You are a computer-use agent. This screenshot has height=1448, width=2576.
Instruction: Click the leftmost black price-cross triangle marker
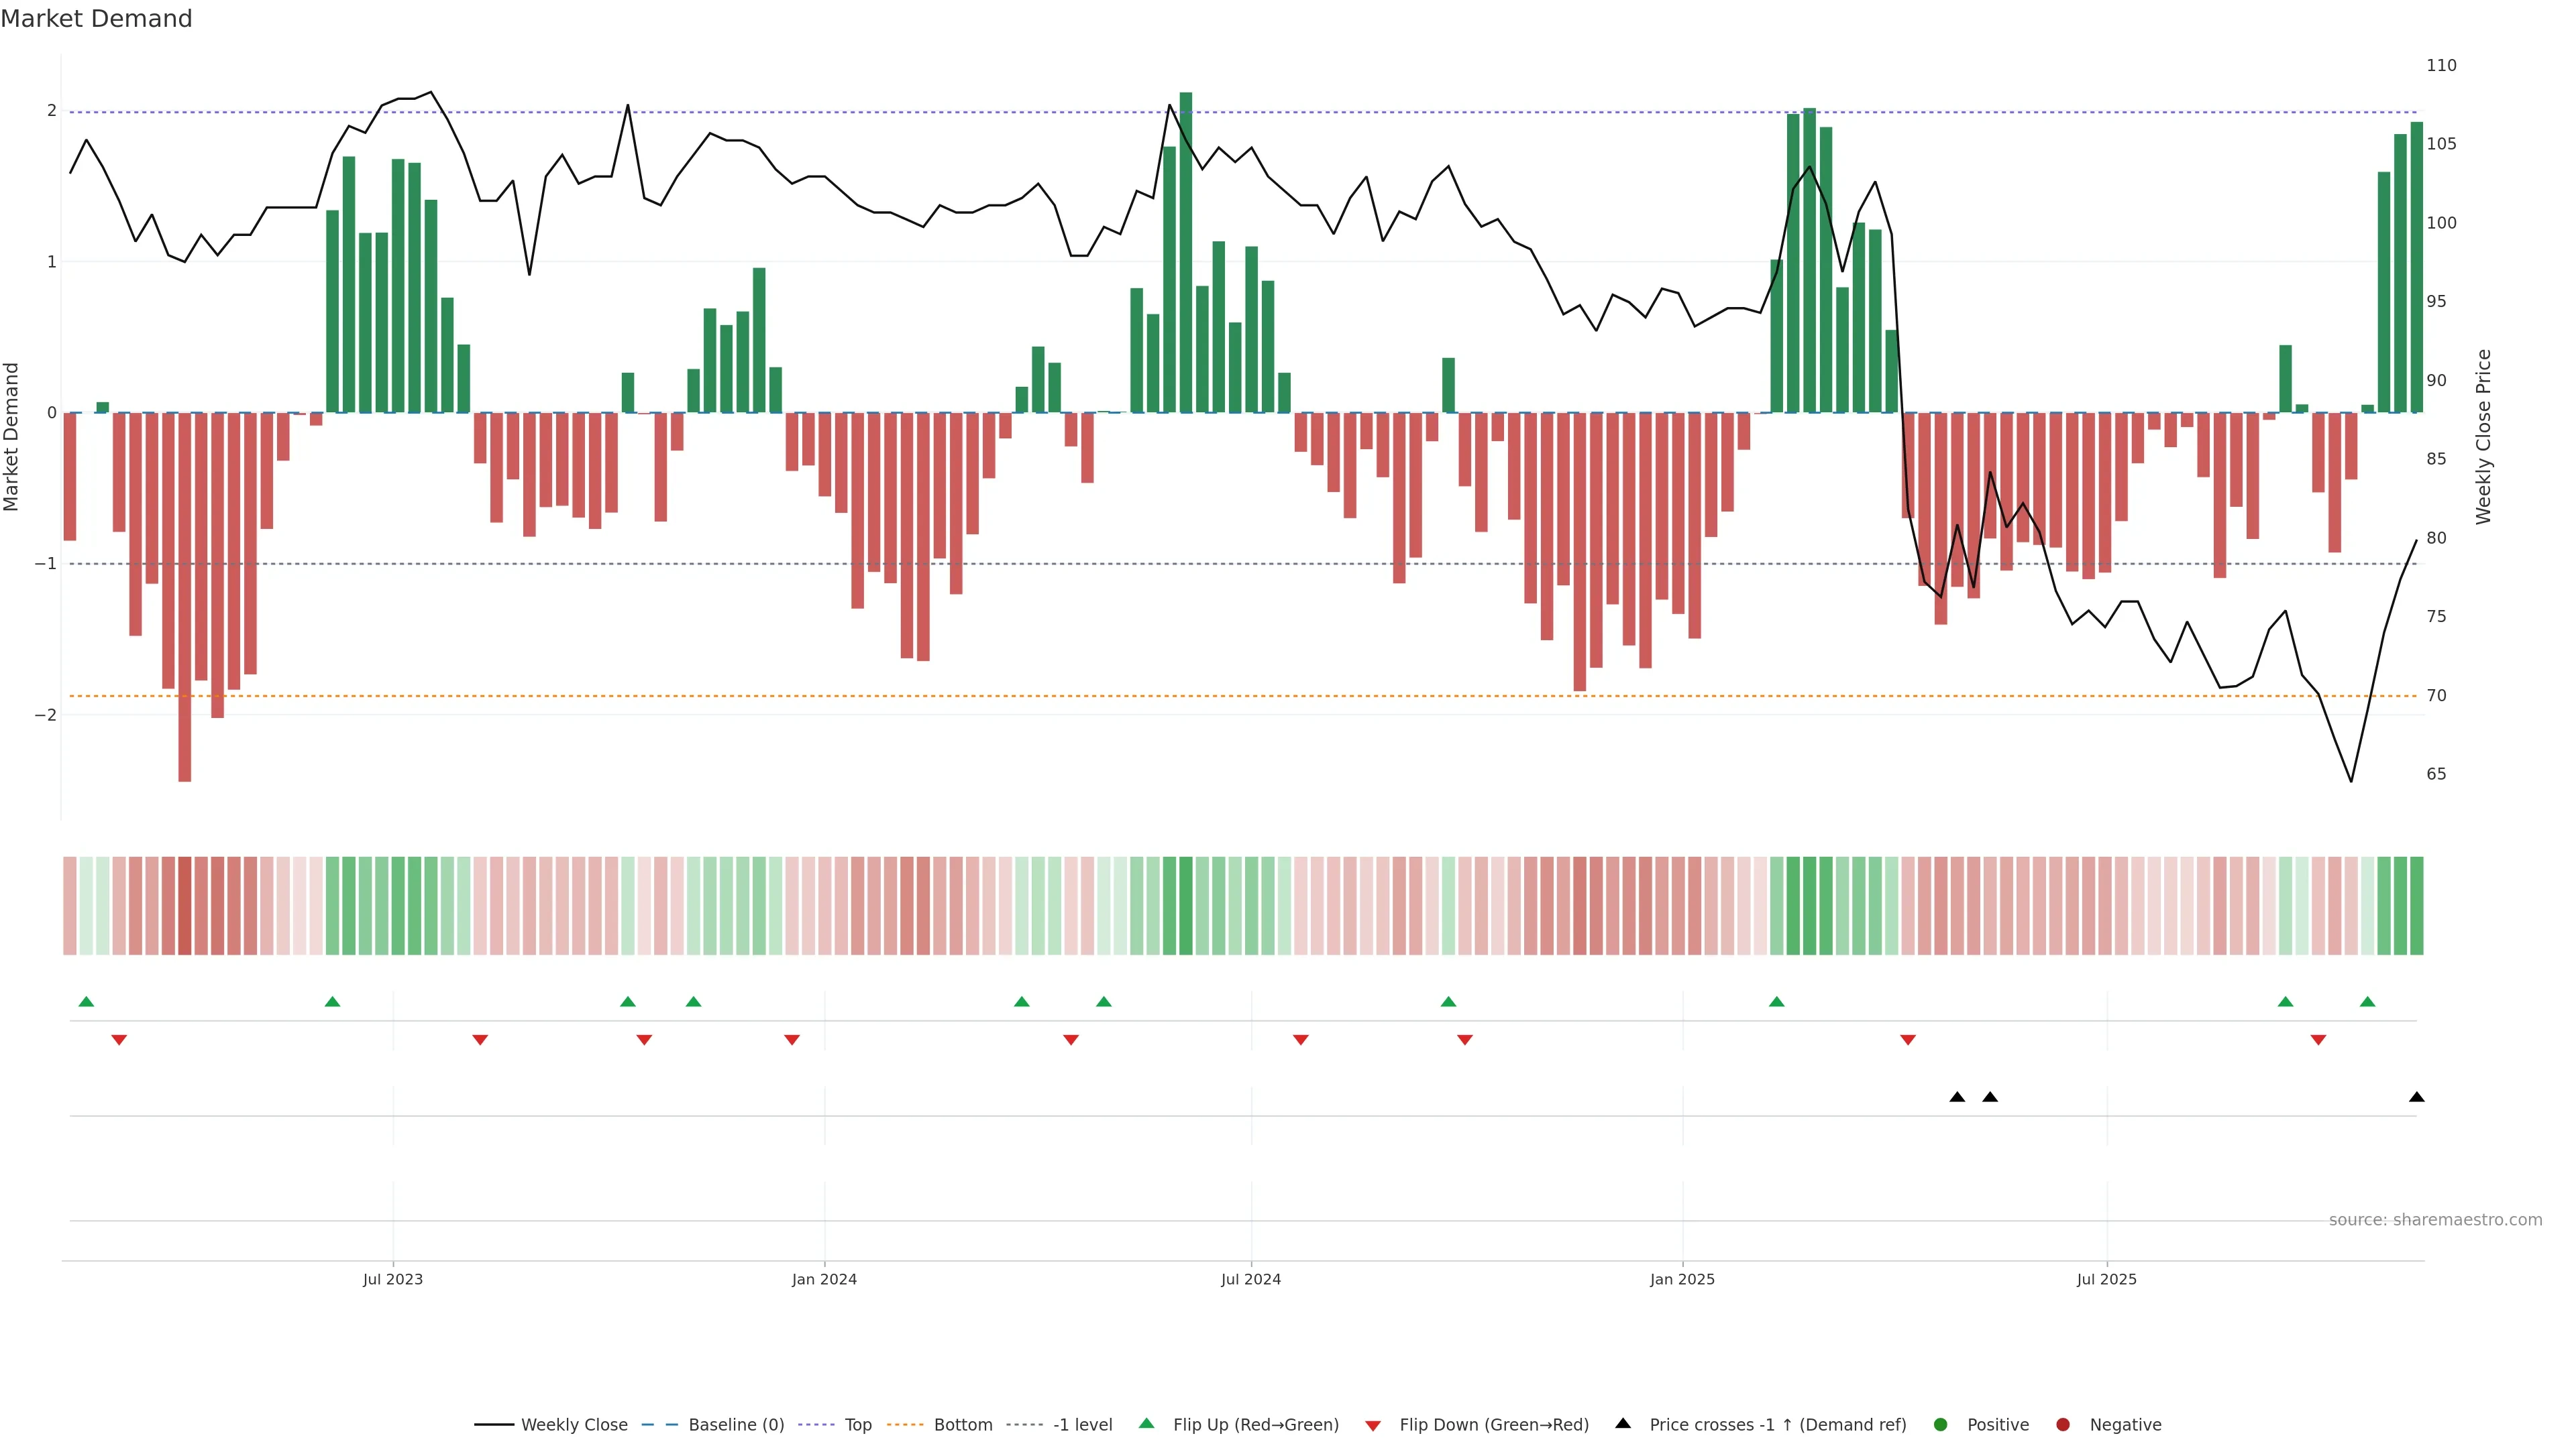[x=1957, y=1097]
